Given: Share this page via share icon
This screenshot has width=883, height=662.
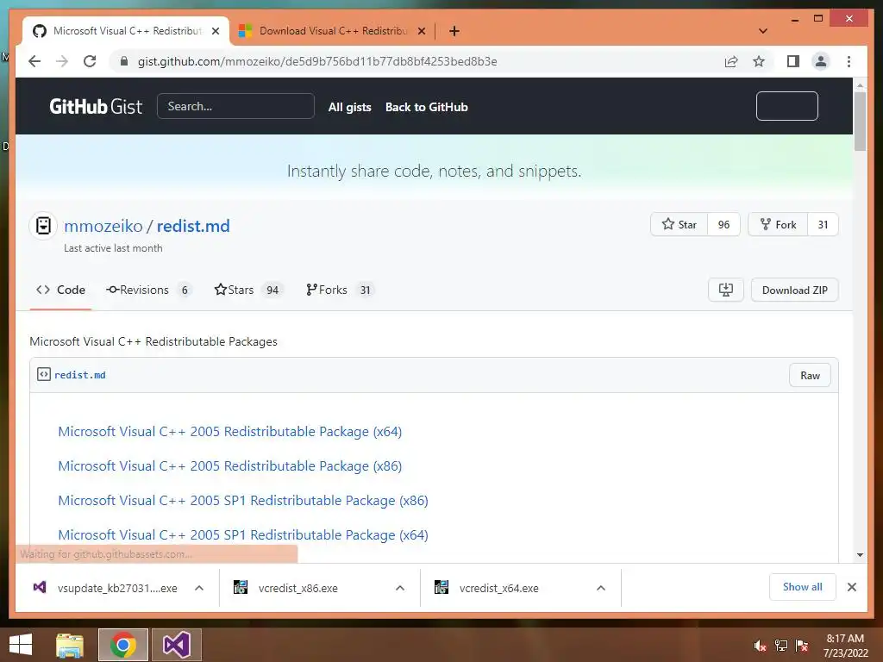Looking at the screenshot, I should [x=731, y=61].
